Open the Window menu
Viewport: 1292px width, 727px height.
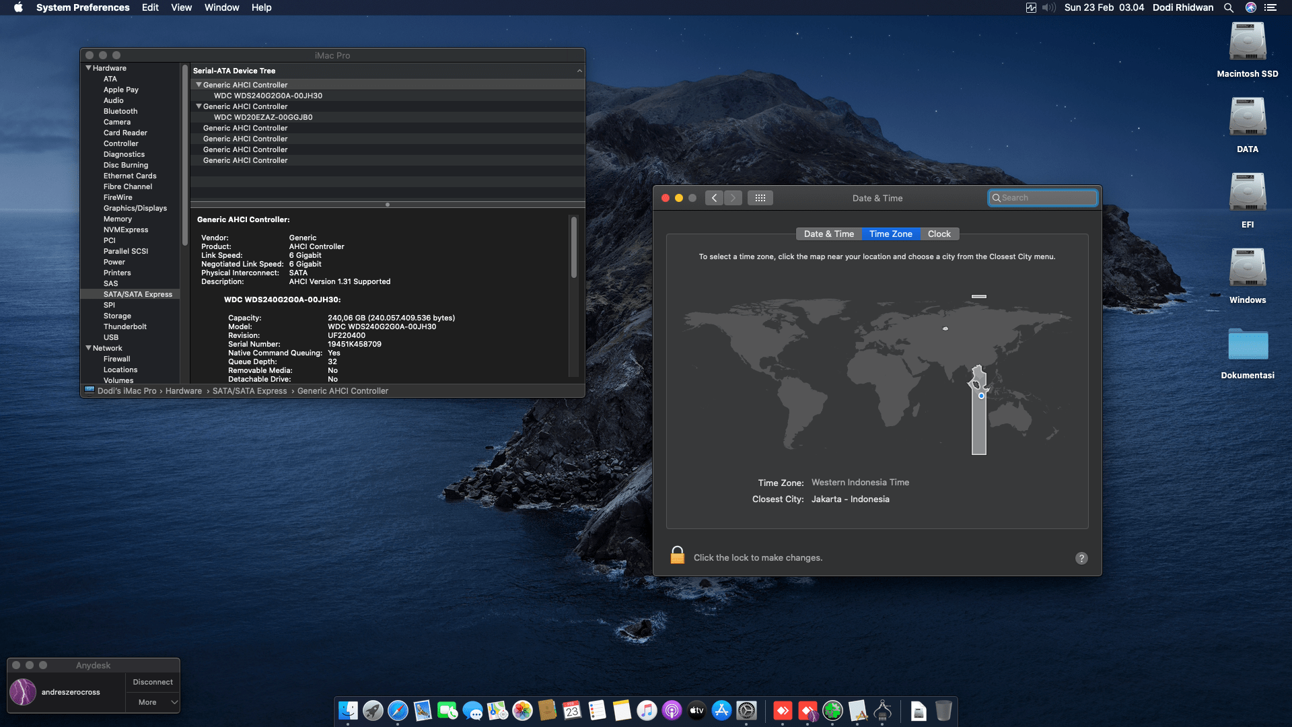[222, 7]
